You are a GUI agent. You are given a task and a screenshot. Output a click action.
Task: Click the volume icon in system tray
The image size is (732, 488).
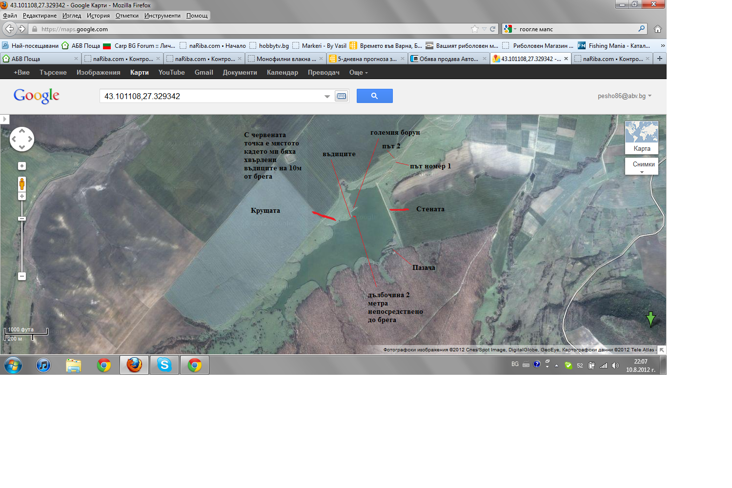pos(615,365)
